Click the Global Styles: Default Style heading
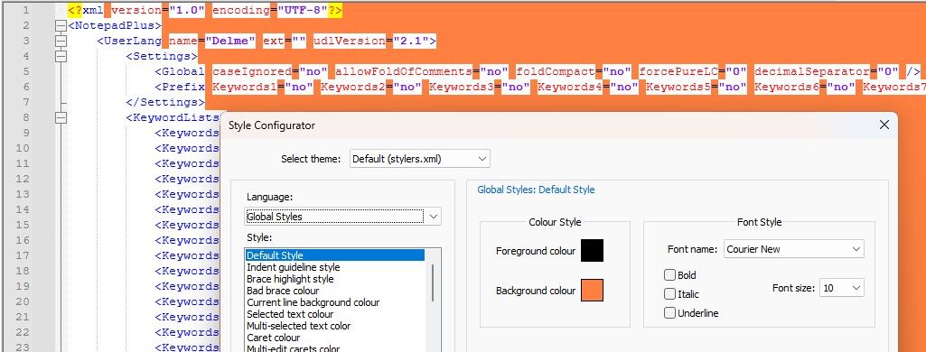The image size is (926, 352). [x=536, y=190]
